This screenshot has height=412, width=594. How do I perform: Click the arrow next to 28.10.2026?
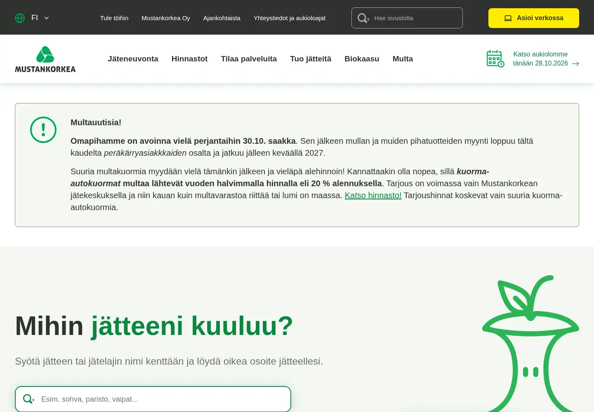[x=576, y=63]
